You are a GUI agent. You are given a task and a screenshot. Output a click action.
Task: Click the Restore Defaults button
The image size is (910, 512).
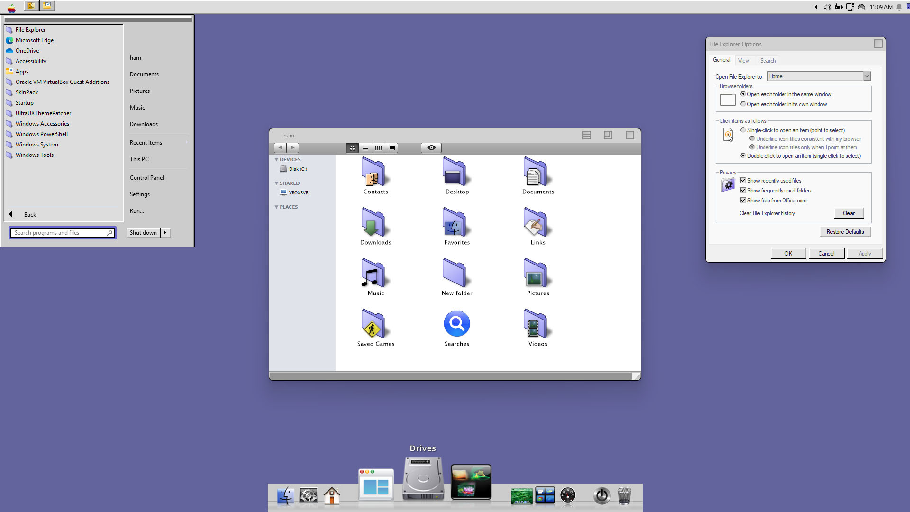pyautogui.click(x=845, y=232)
